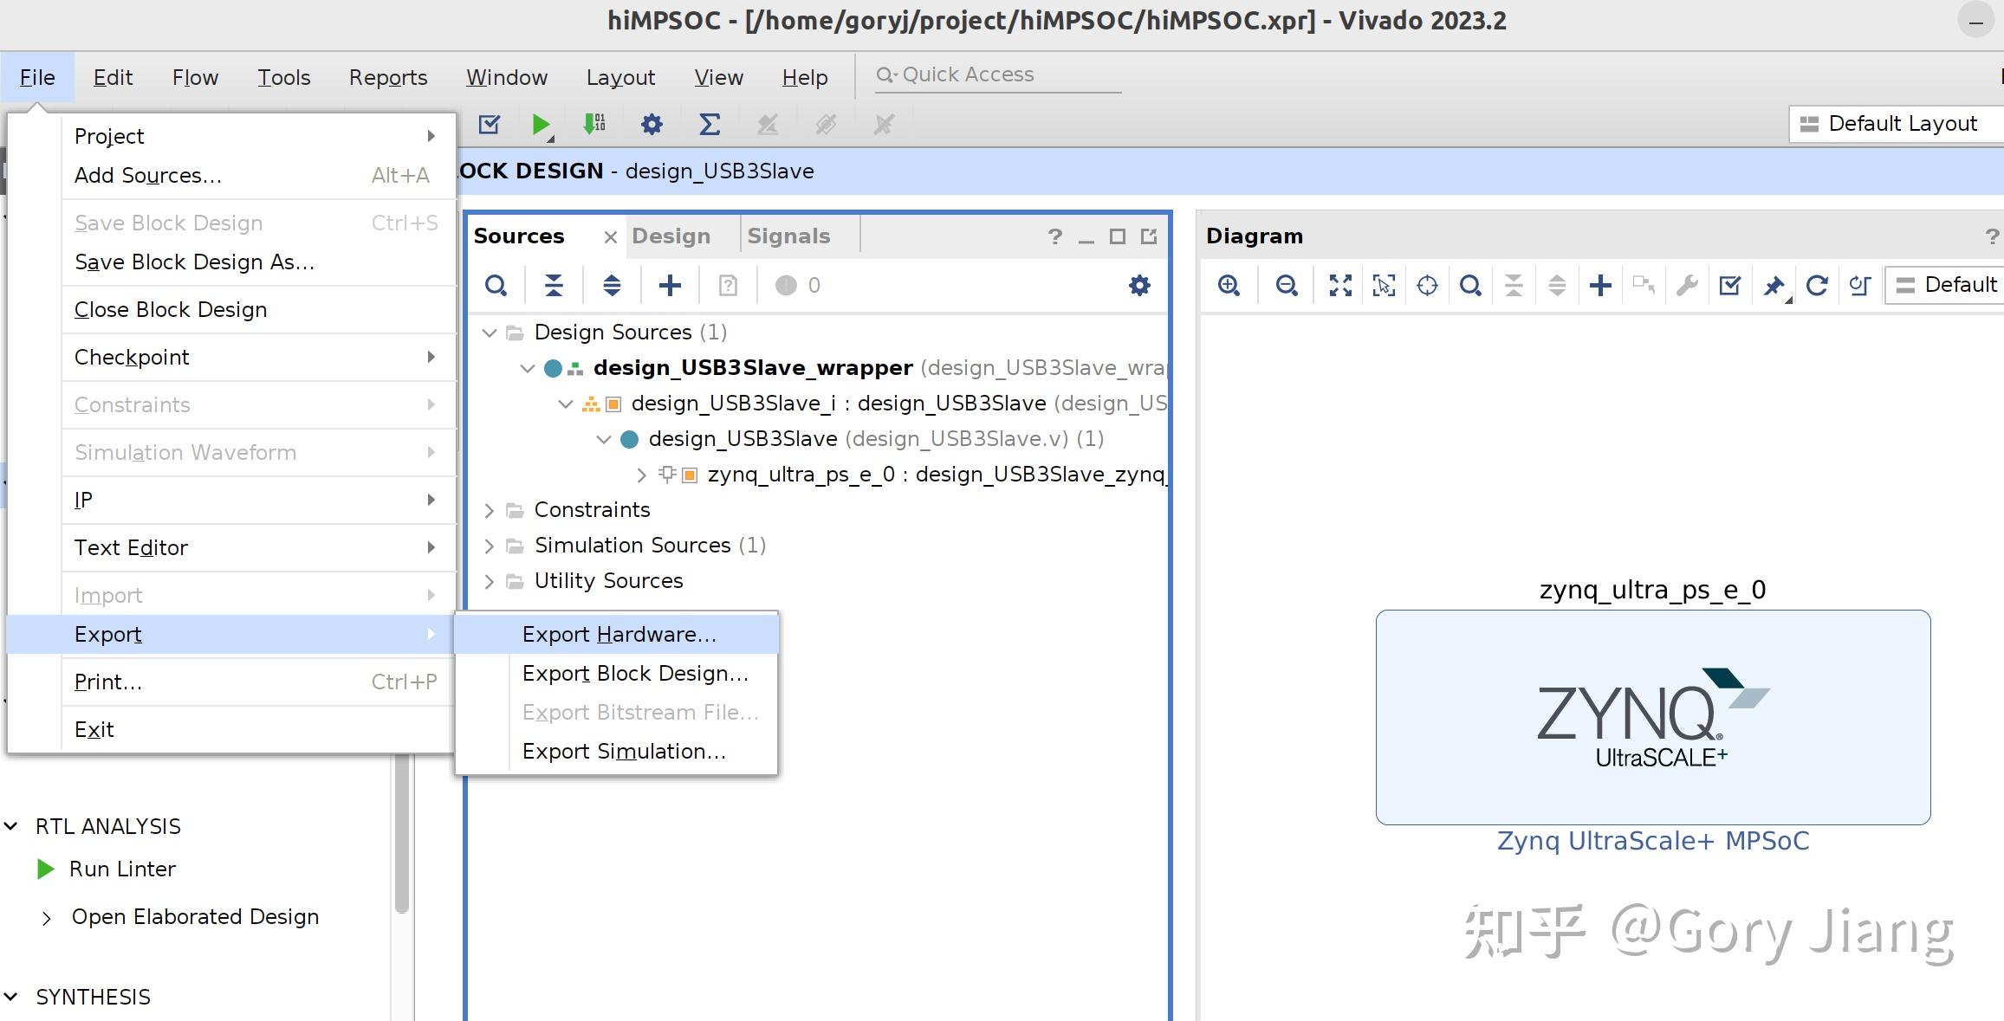Image resolution: width=2004 pixels, height=1021 pixels.
Task: Expand all items in the Sources tree
Action: [612, 285]
